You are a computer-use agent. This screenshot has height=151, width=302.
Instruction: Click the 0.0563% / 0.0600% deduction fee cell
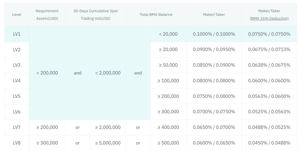coord(269,96)
